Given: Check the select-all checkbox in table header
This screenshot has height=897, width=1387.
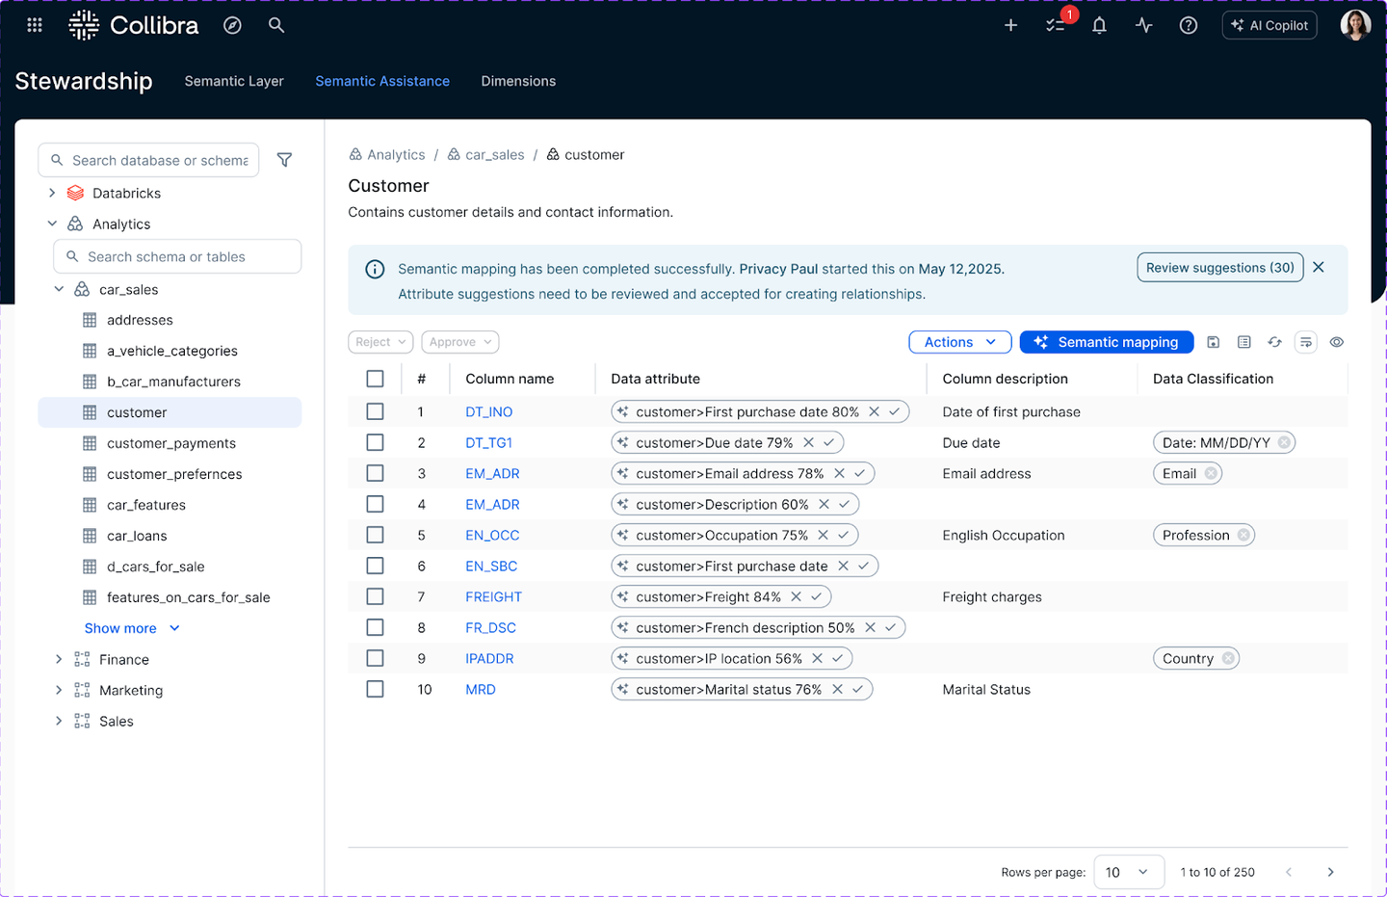Looking at the screenshot, I should point(375,379).
